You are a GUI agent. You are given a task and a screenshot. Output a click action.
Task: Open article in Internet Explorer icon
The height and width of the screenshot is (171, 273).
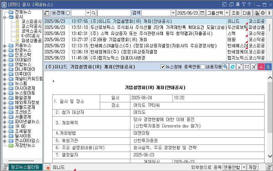(233, 67)
